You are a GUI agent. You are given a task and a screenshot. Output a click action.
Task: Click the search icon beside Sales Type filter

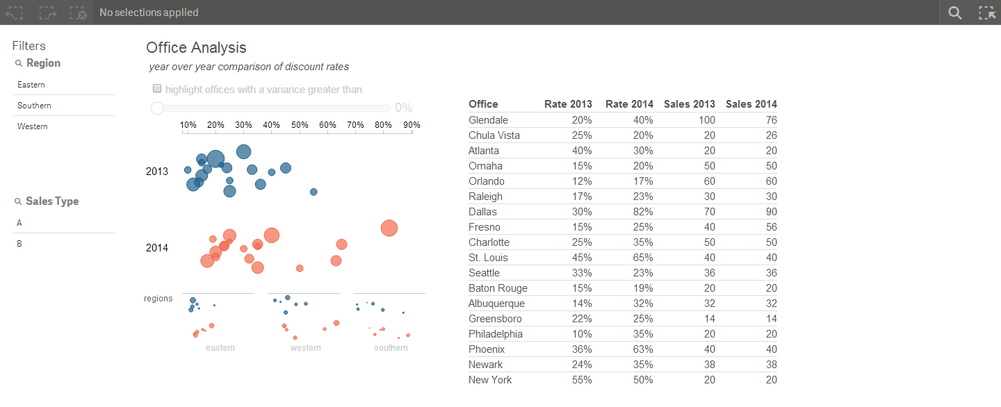click(17, 201)
